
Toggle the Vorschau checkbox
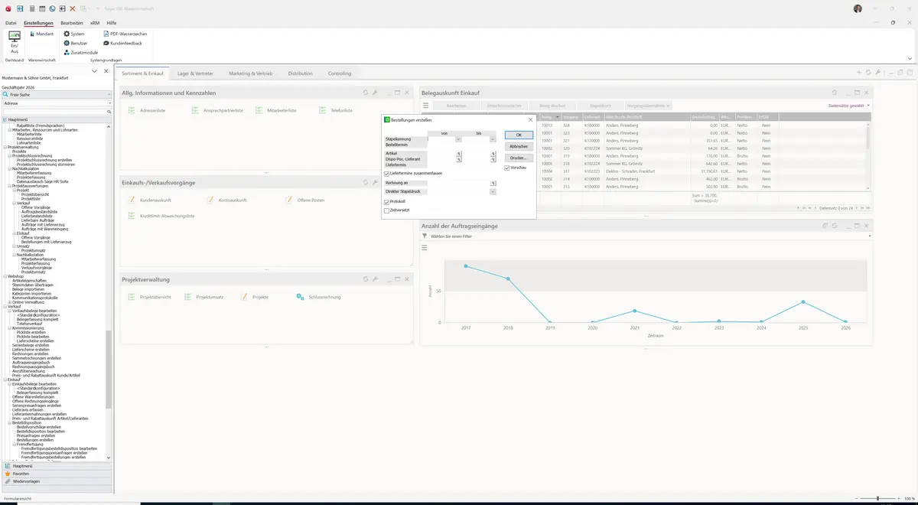(507, 168)
